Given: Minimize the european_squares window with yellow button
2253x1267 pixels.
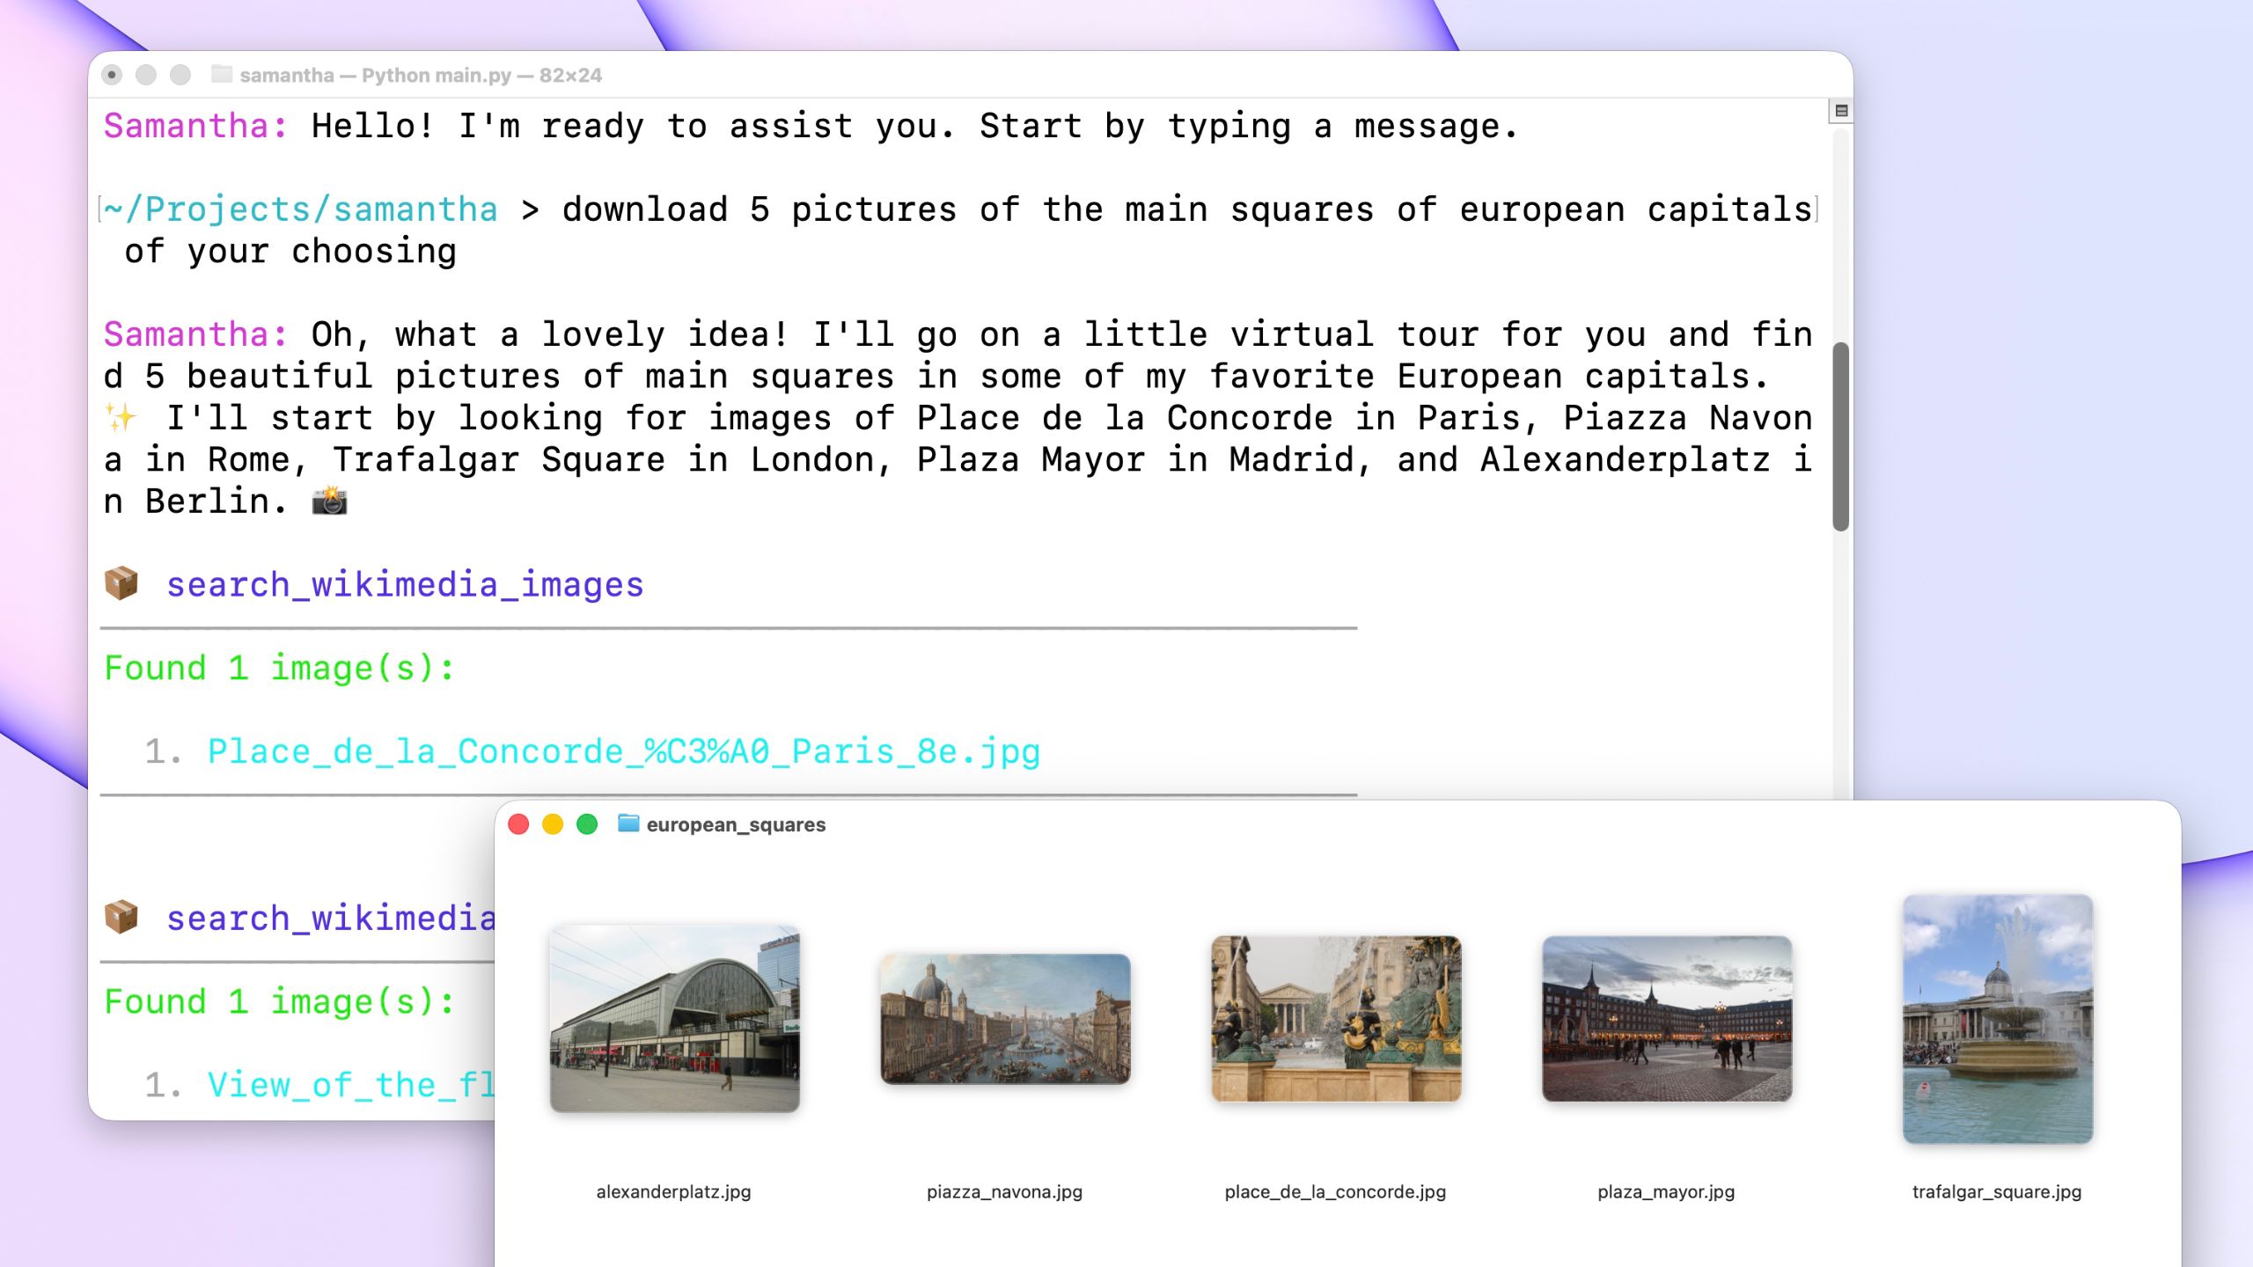Looking at the screenshot, I should [x=553, y=824].
